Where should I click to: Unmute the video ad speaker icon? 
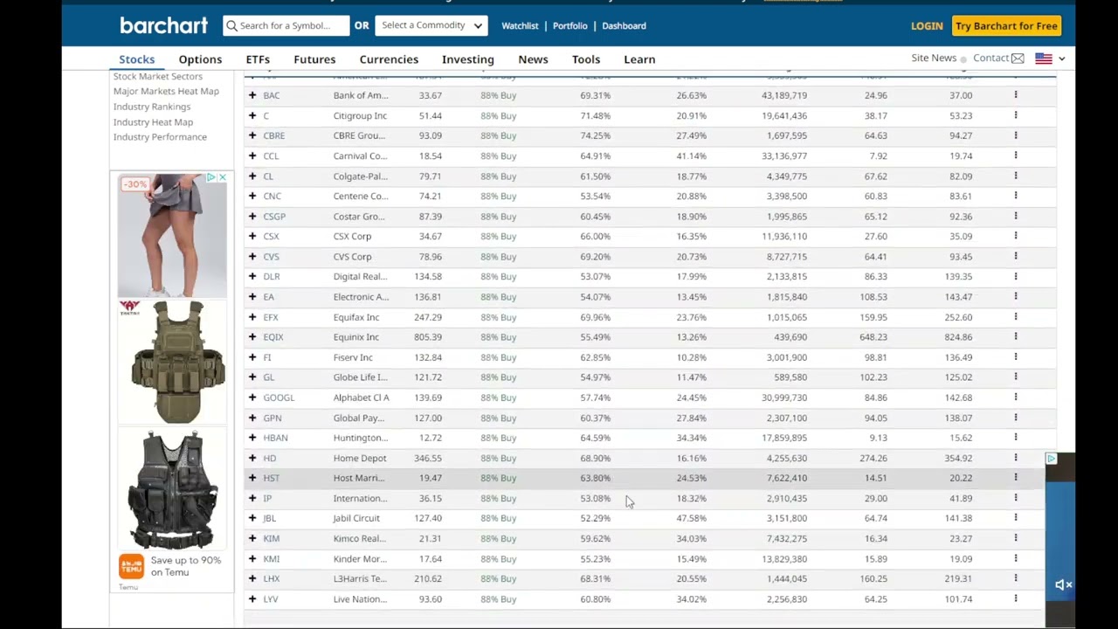[1063, 584]
